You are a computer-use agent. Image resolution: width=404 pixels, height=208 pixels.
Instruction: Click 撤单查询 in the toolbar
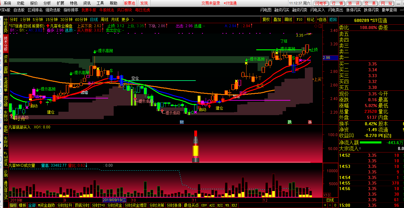pos(389,10)
